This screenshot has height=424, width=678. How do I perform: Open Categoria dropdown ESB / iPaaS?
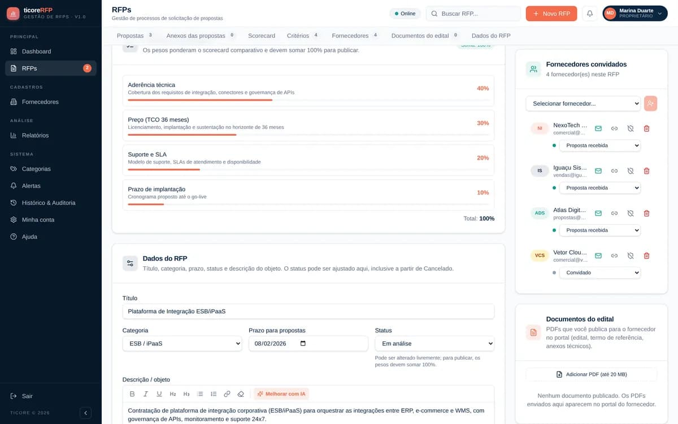coord(182,343)
